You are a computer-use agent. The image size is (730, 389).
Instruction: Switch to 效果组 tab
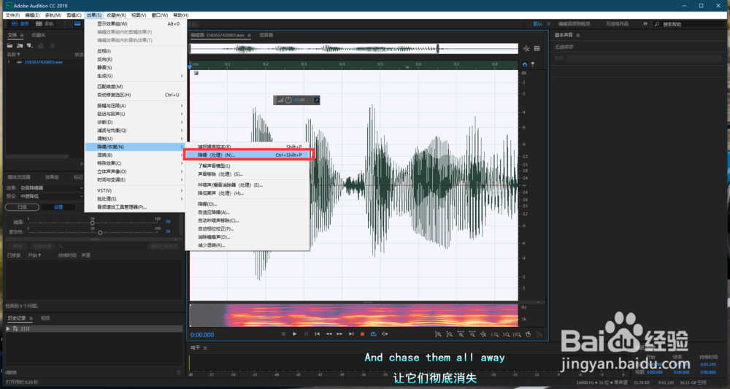52,177
